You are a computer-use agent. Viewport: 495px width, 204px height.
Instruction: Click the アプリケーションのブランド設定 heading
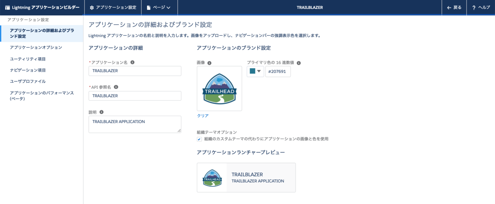pyautogui.click(x=234, y=48)
